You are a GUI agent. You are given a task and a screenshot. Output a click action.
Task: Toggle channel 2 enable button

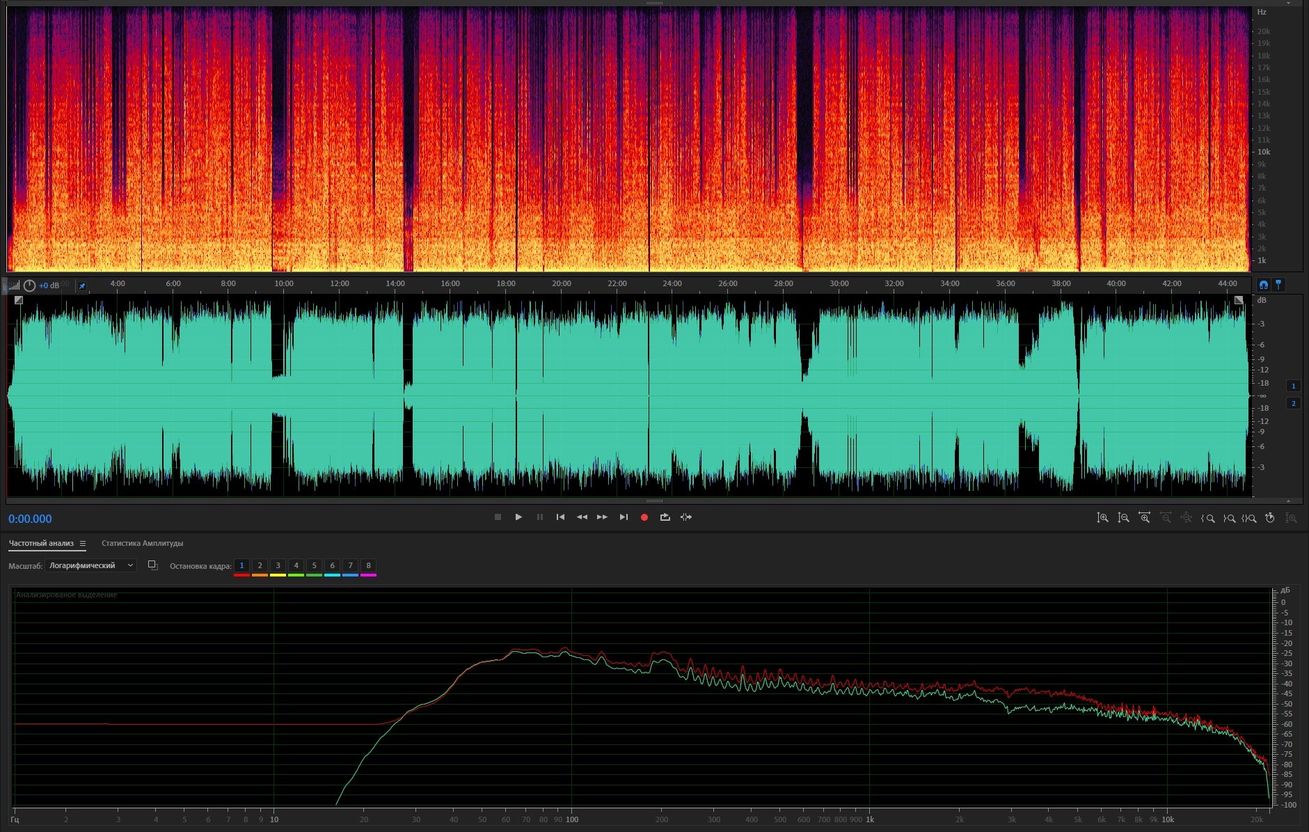pyautogui.click(x=1294, y=403)
